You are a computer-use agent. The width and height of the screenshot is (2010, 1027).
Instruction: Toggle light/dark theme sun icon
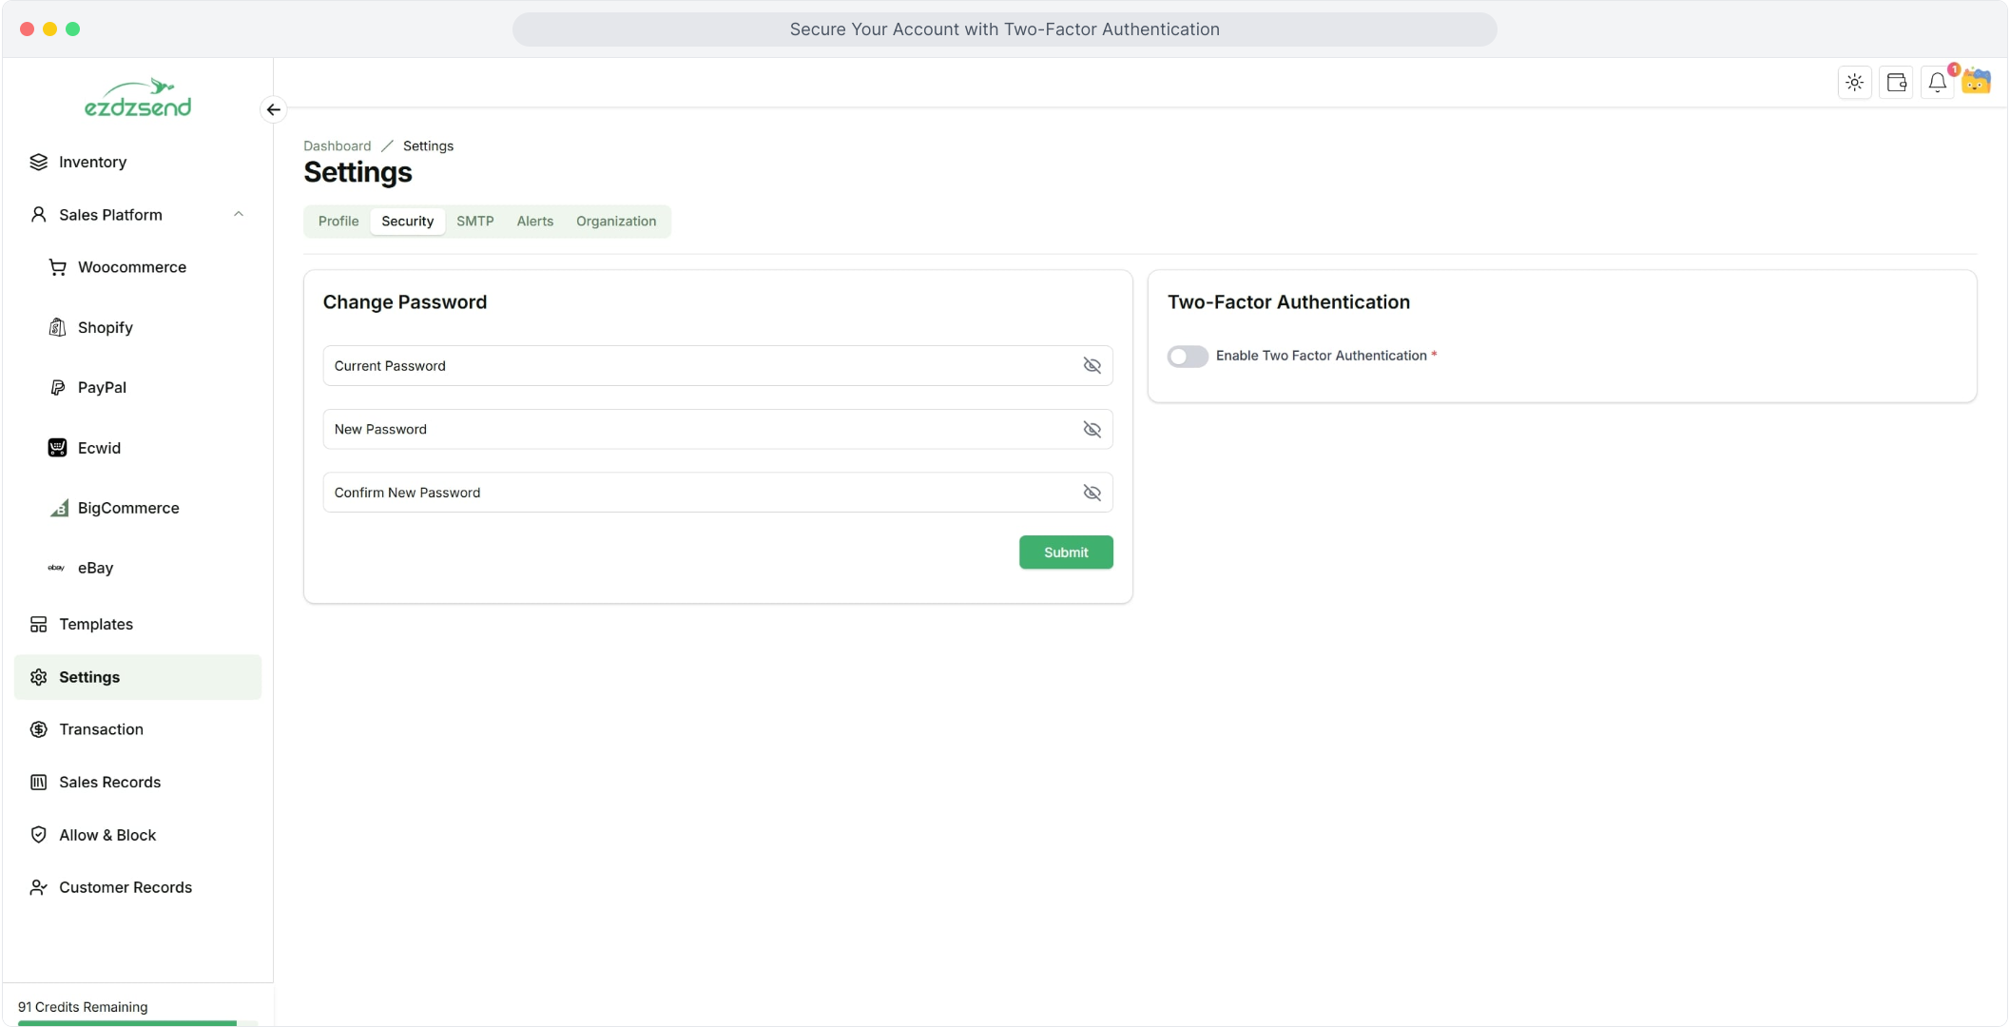(1854, 83)
